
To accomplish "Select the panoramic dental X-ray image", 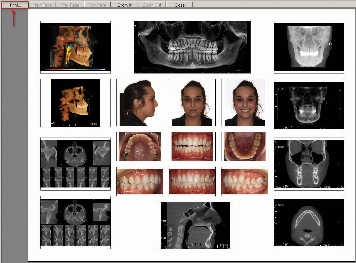I will pyautogui.click(x=192, y=47).
